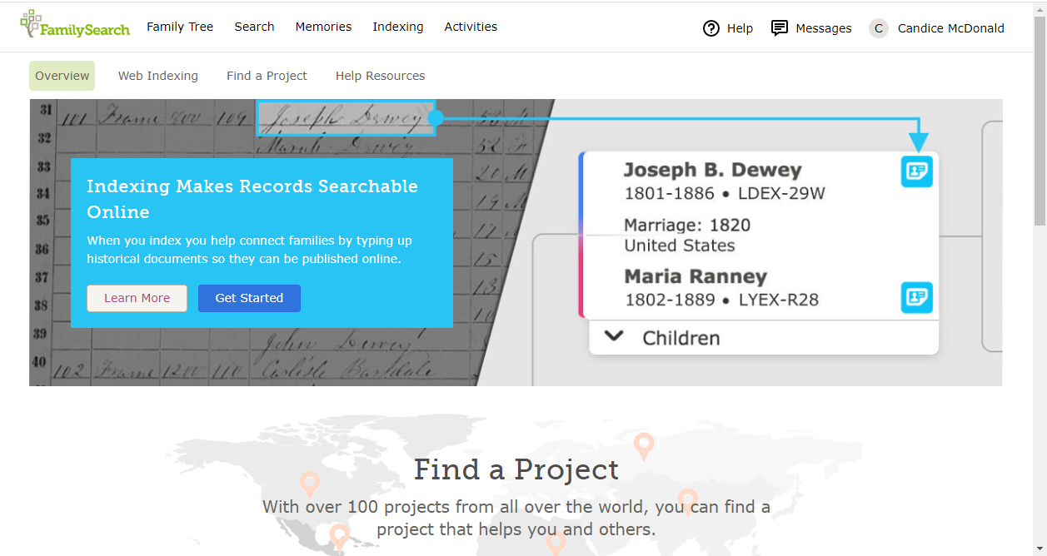Click record card icon beside Joseph B. Dewey
The width and height of the screenshot is (1047, 556).
tap(916, 171)
